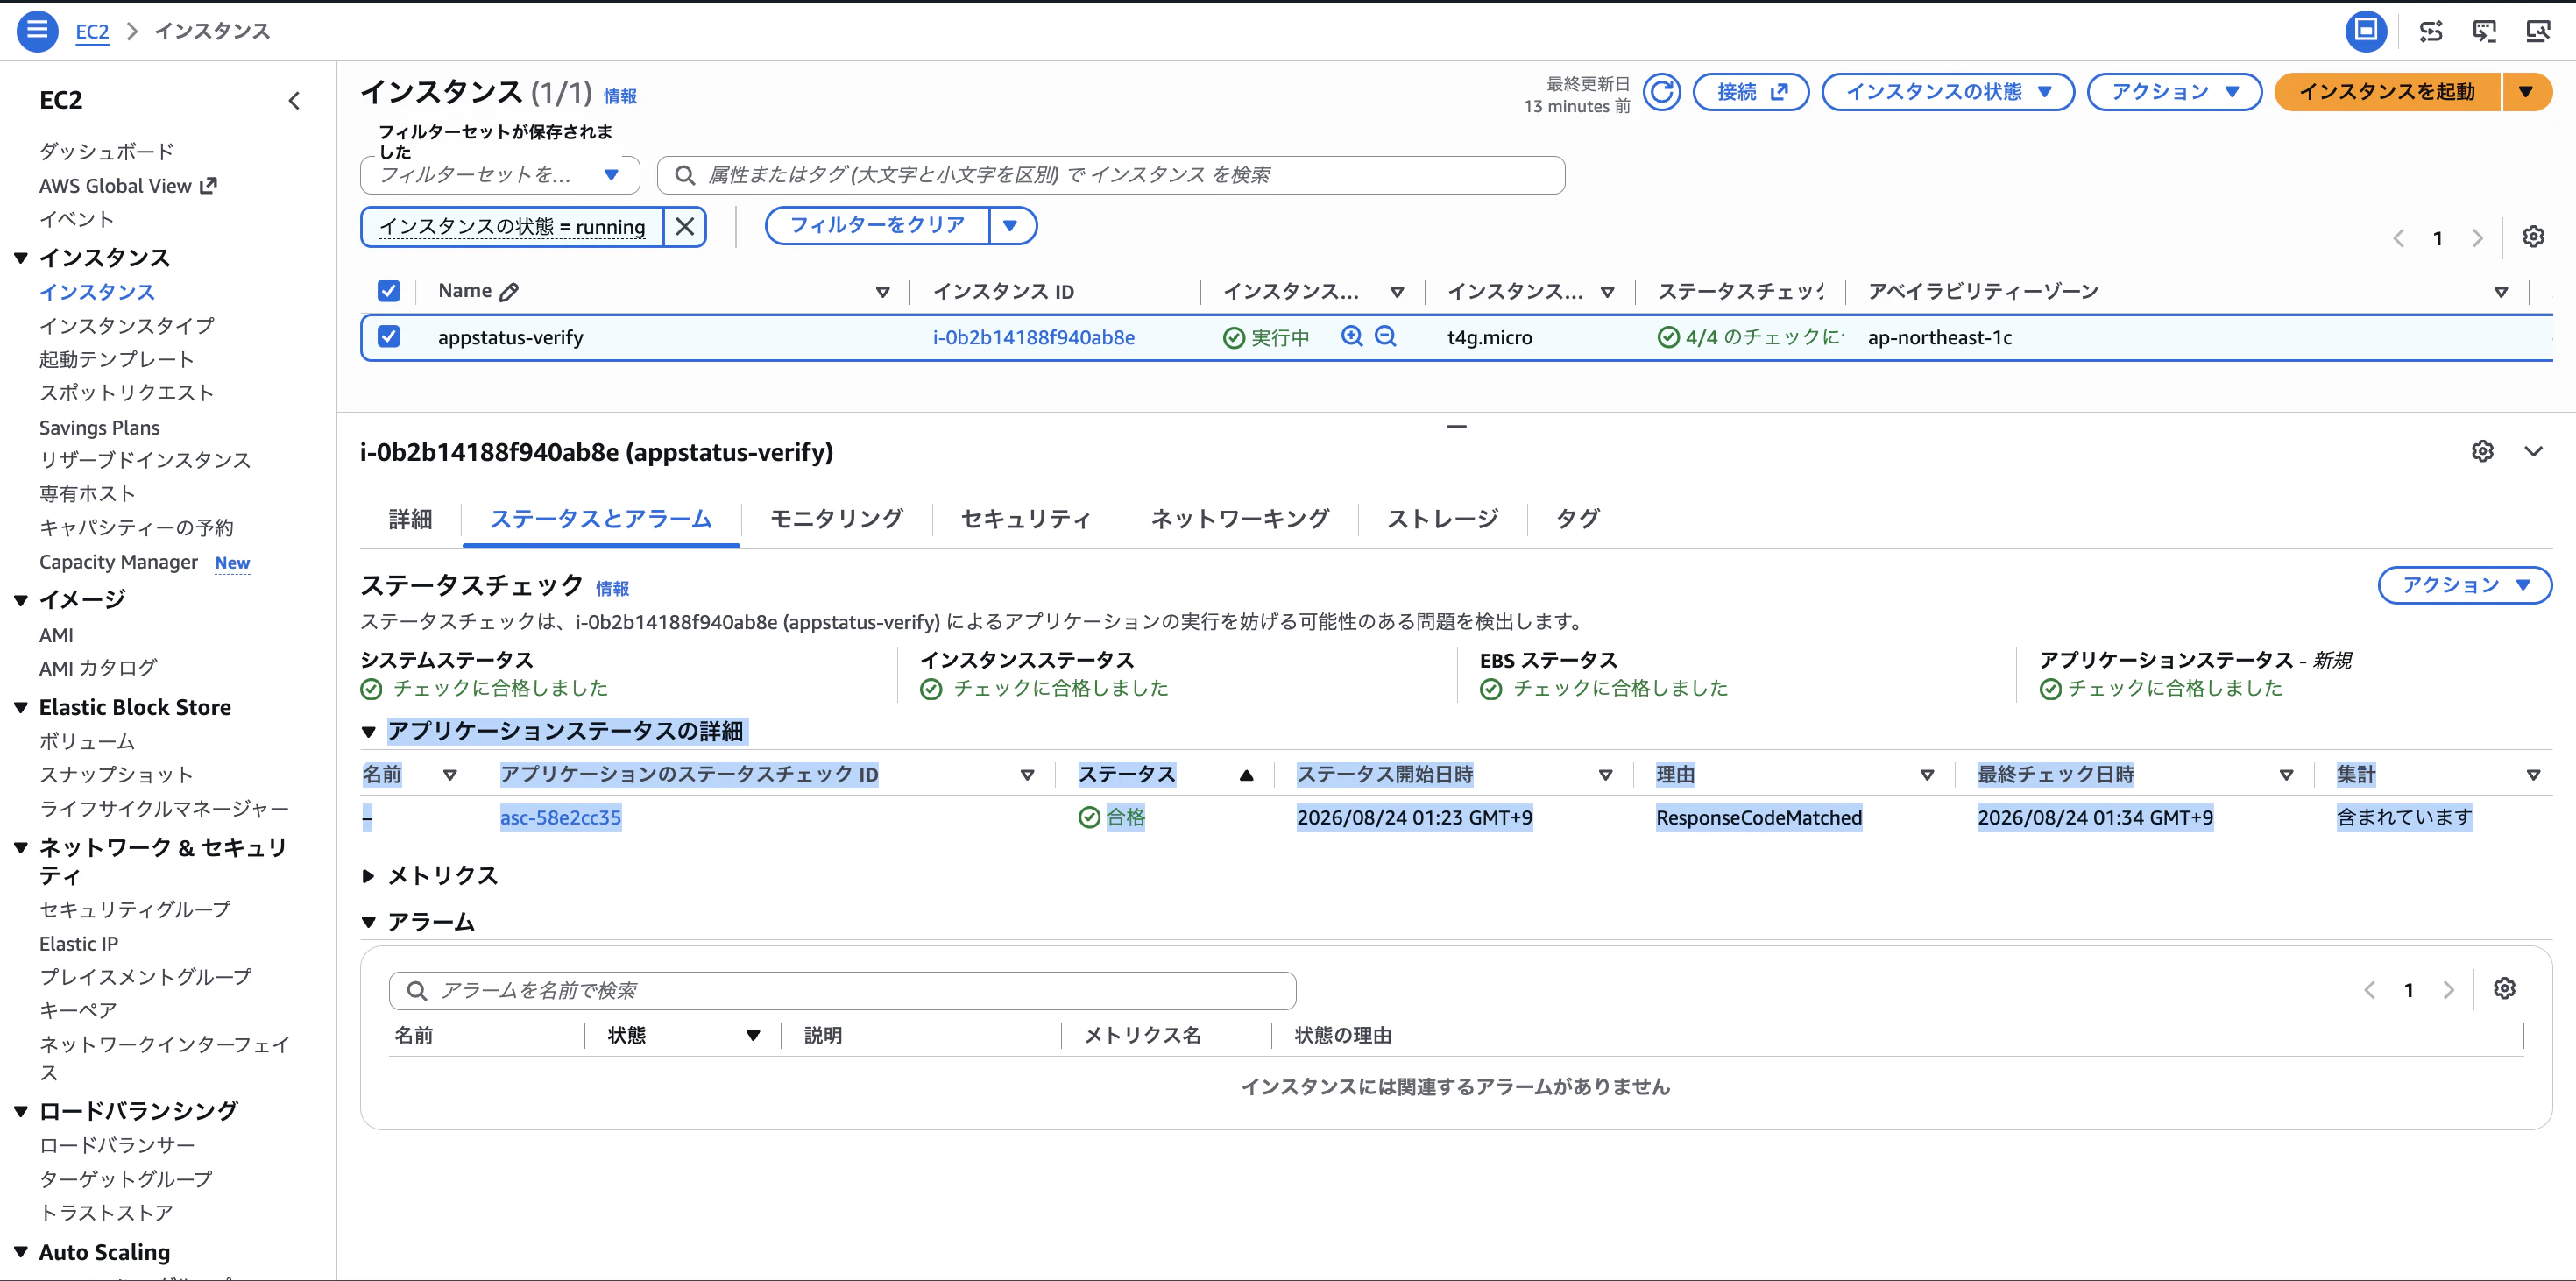Click the インスタンスを起動 button
Image resolution: width=2576 pixels, height=1281 pixels.
pos(2387,92)
